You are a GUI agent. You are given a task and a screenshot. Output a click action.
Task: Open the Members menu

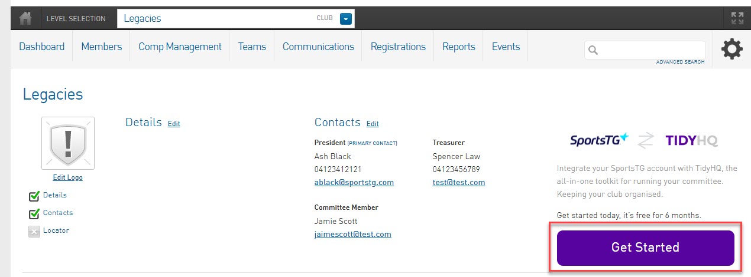tap(102, 47)
